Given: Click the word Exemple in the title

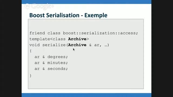Looking at the screenshot, I should 96,15.
